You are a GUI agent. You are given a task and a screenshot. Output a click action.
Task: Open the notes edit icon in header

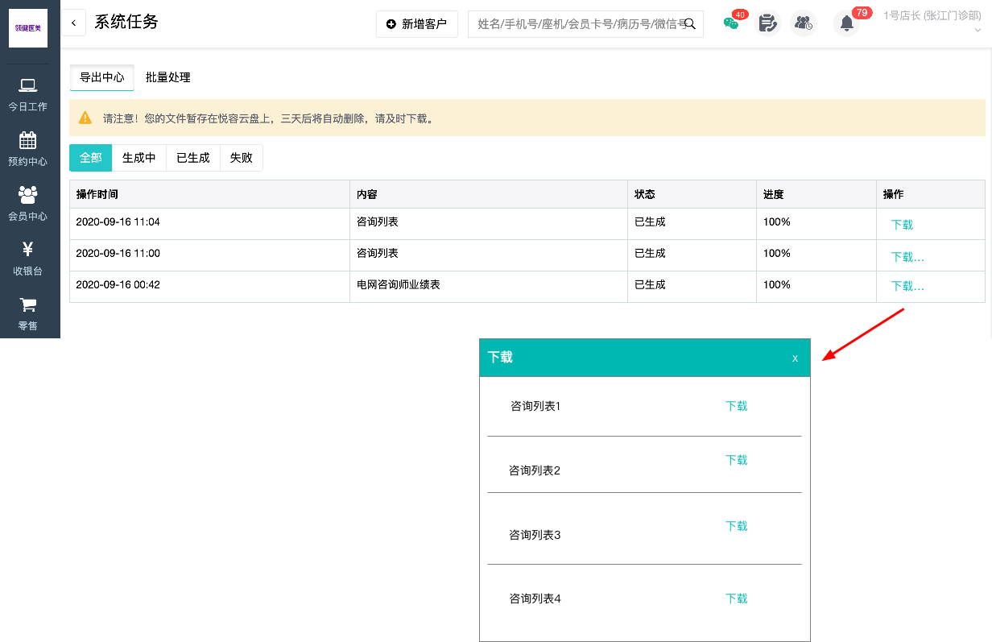coord(768,23)
